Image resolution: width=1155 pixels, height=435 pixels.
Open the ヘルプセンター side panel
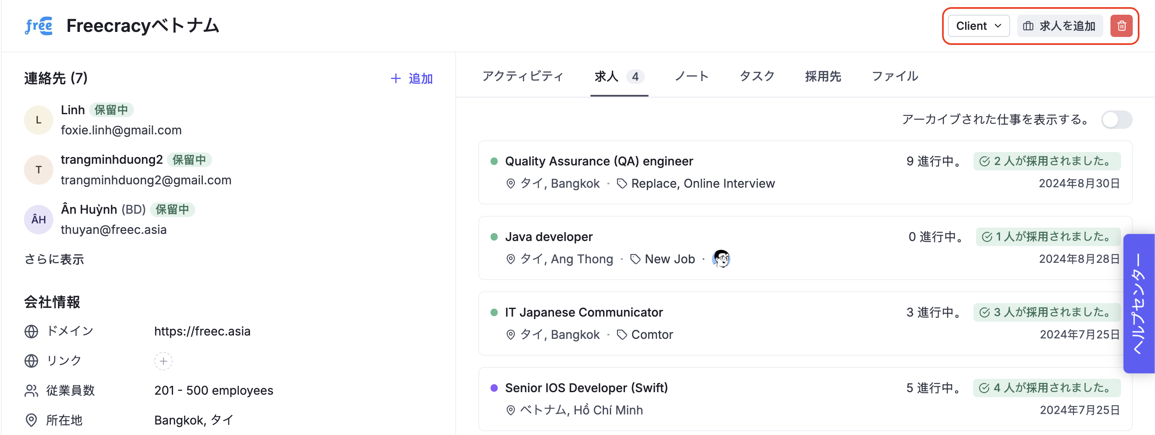[x=1139, y=303]
